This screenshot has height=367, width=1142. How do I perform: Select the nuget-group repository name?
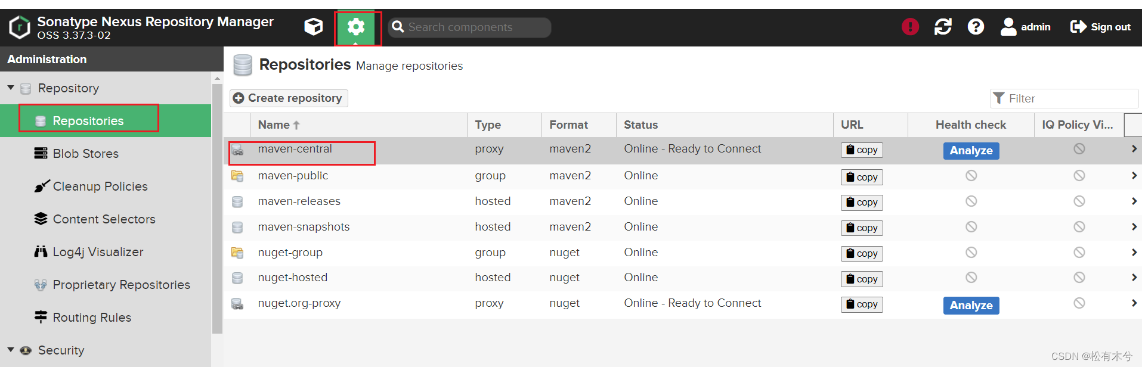pyautogui.click(x=290, y=253)
